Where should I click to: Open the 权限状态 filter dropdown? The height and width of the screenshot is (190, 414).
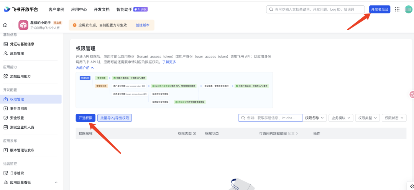pyautogui.click(x=394, y=118)
